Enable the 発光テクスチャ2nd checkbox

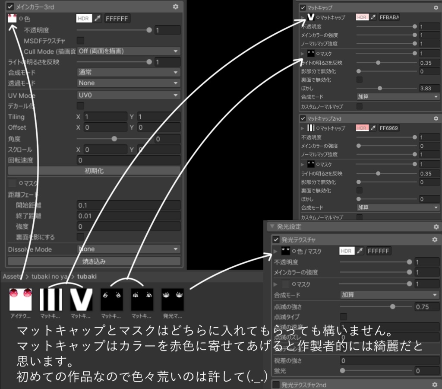click(276, 385)
